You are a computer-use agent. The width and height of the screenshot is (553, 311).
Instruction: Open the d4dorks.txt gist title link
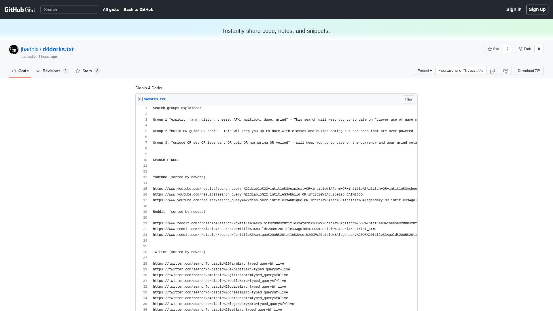point(58,49)
